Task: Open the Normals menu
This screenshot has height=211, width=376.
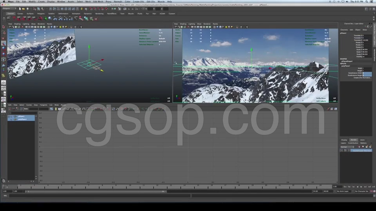Action: 118,2
